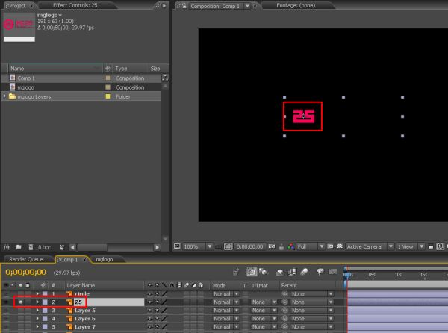
Task: Click the quality switch for layer 25
Action: [x=164, y=302]
